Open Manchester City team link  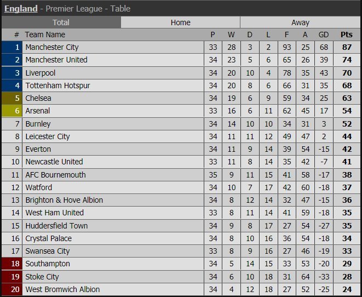coord(52,48)
